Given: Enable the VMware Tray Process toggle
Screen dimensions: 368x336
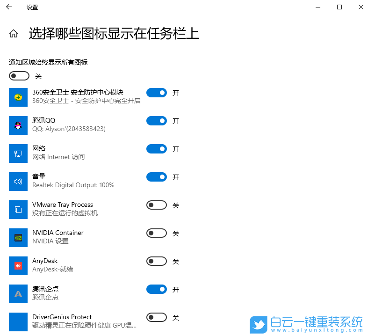Looking at the screenshot, I should point(157,205).
